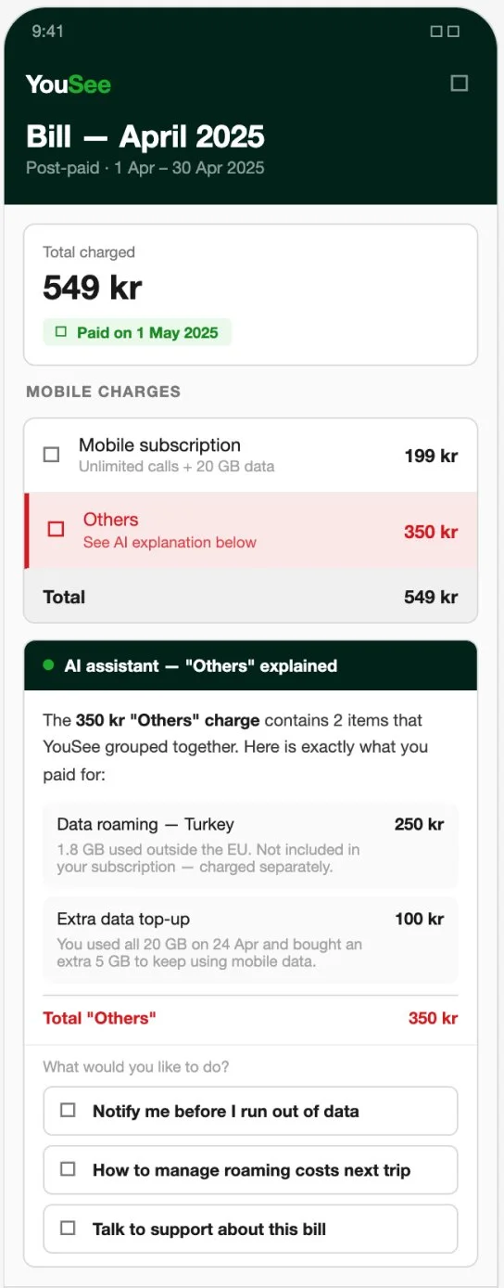504x1288 pixels.
Task: Expand the Others 350 kr charge row
Action: pyautogui.click(x=250, y=531)
